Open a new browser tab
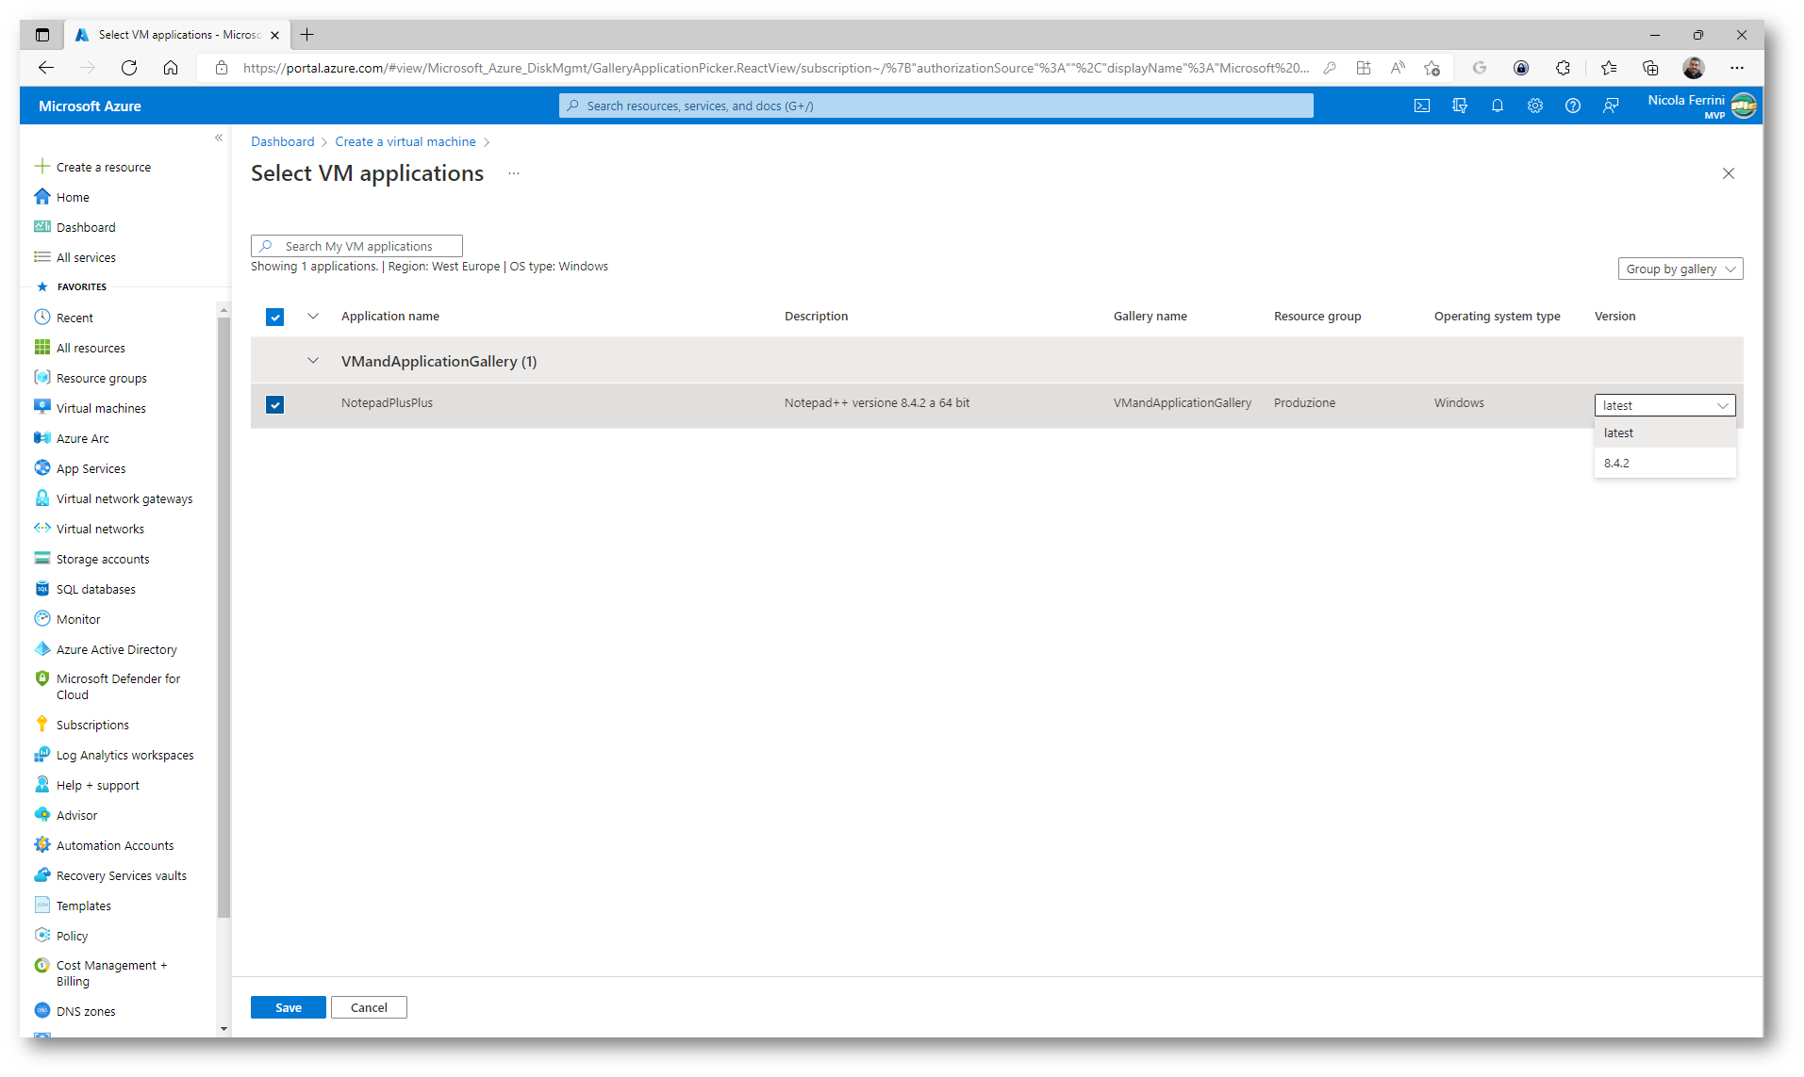 click(x=306, y=35)
